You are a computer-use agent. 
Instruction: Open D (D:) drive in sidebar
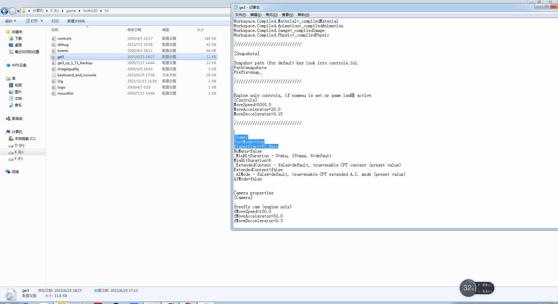(x=19, y=145)
